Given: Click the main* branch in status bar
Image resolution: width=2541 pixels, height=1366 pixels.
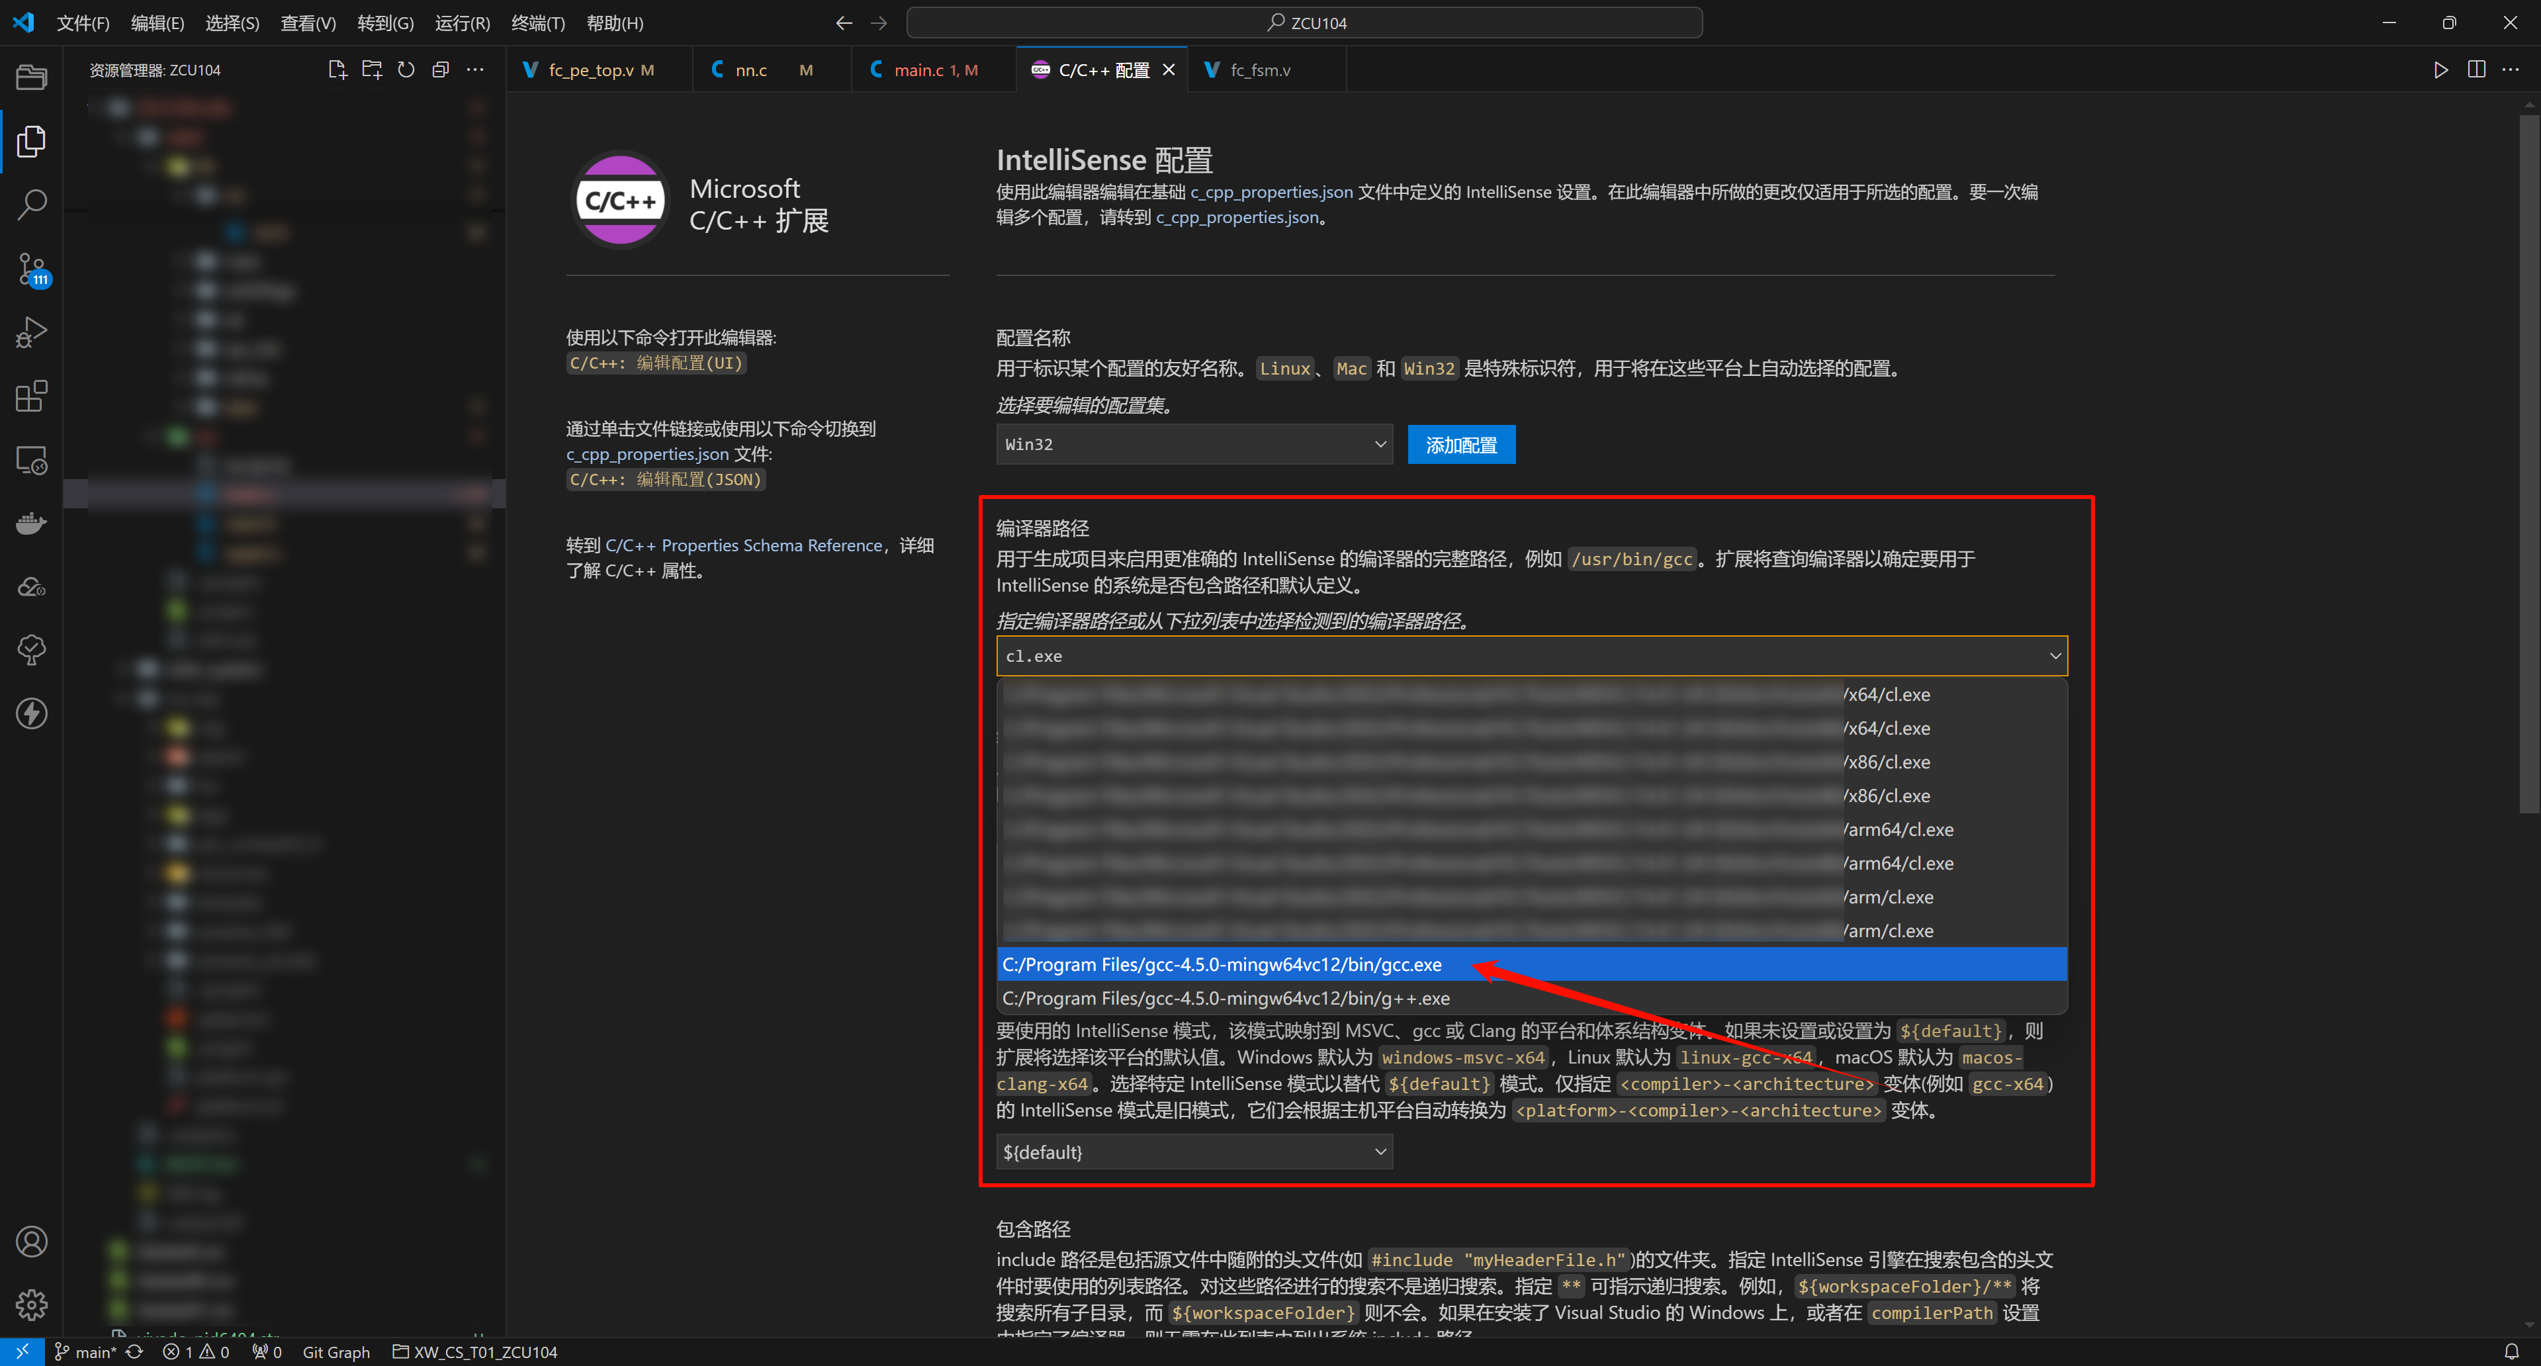Looking at the screenshot, I should (x=86, y=1352).
